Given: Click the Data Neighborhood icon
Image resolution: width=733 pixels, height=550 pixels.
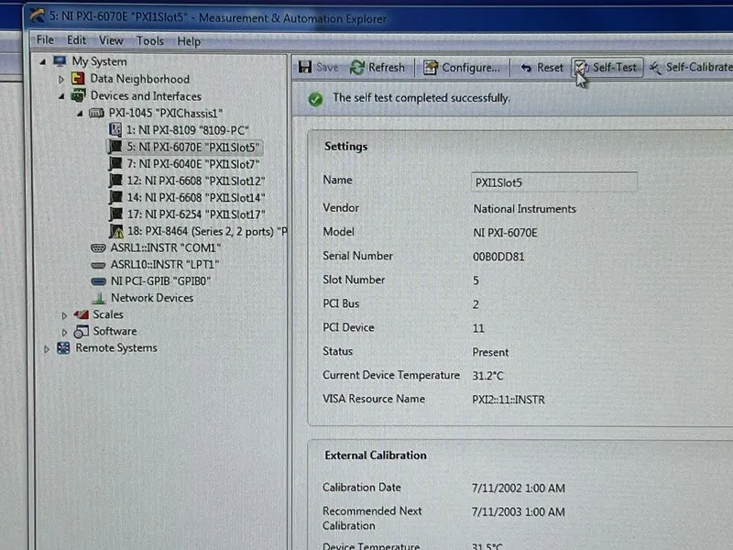Looking at the screenshot, I should (x=78, y=78).
